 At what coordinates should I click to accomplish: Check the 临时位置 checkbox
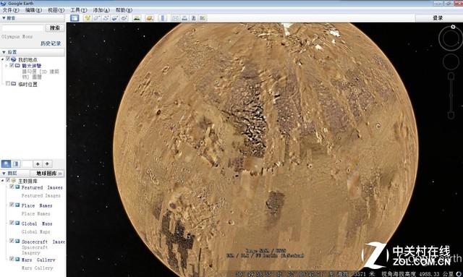(8, 84)
